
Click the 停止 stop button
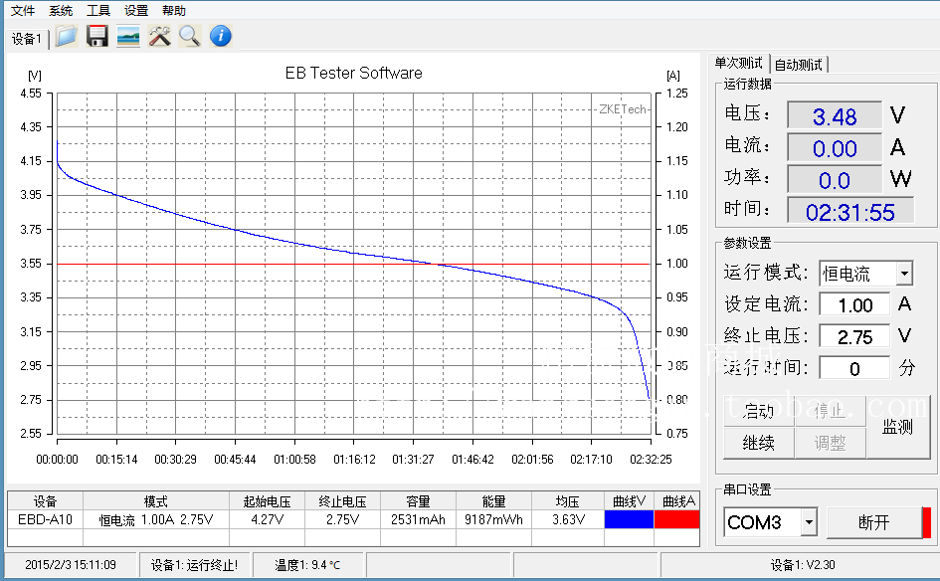pos(830,411)
